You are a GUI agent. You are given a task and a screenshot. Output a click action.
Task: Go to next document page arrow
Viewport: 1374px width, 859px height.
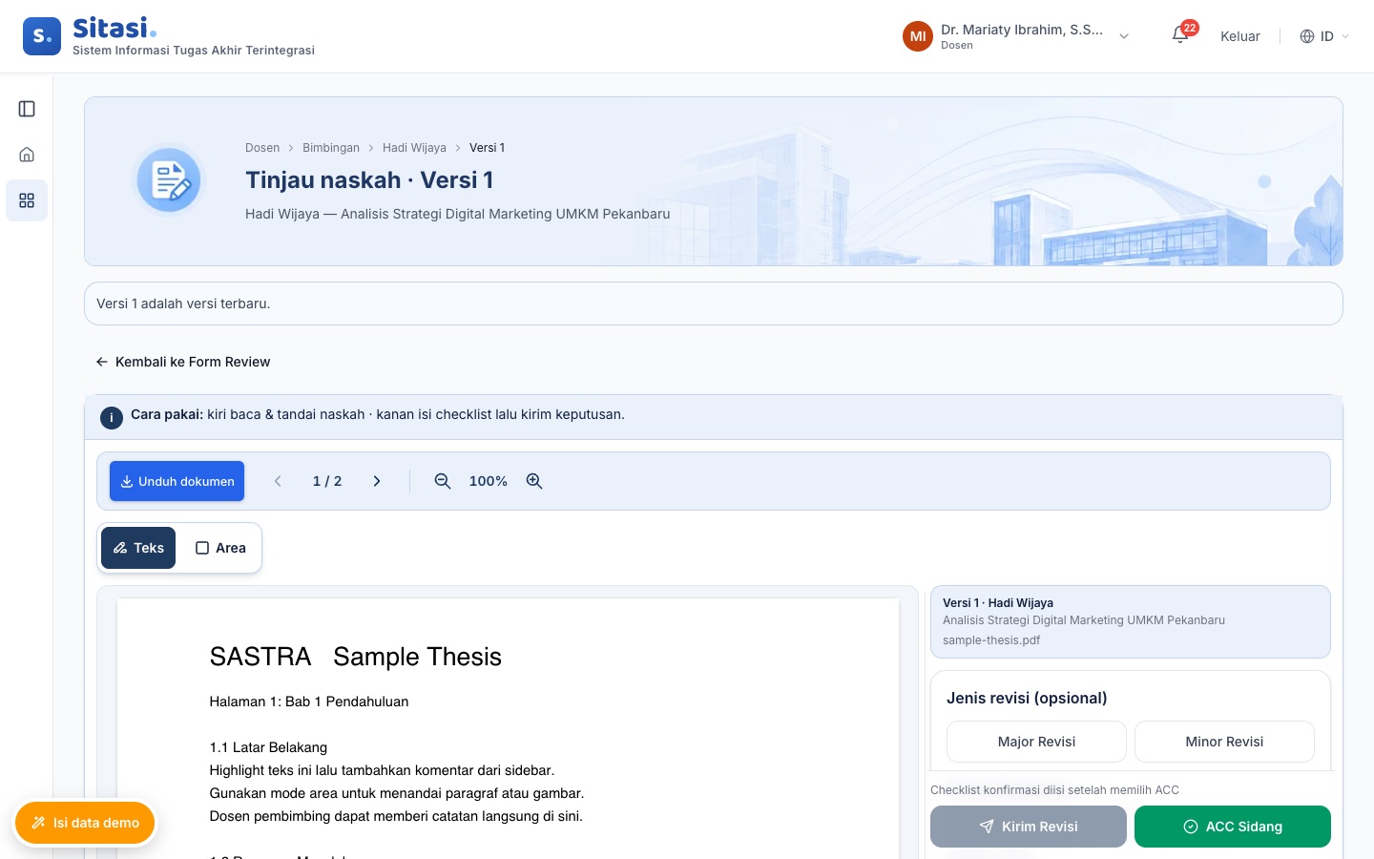377,481
